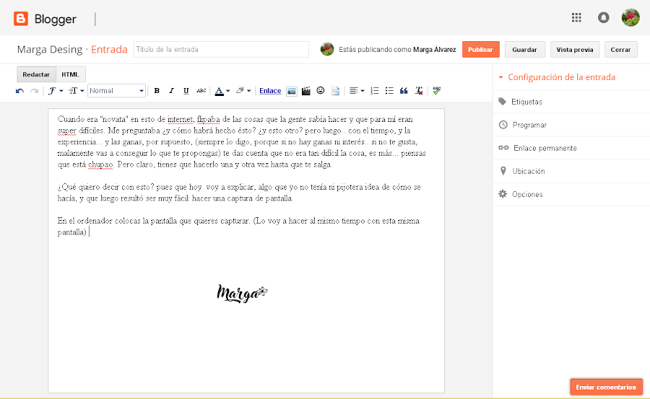
Task: Insert an image with the picture icon
Action: pyautogui.click(x=292, y=91)
